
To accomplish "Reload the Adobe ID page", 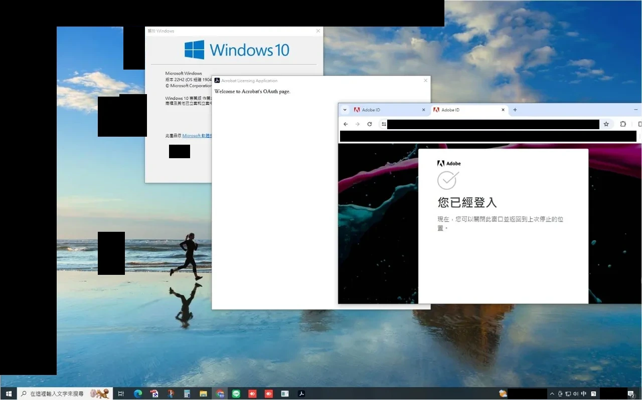I will click(370, 124).
